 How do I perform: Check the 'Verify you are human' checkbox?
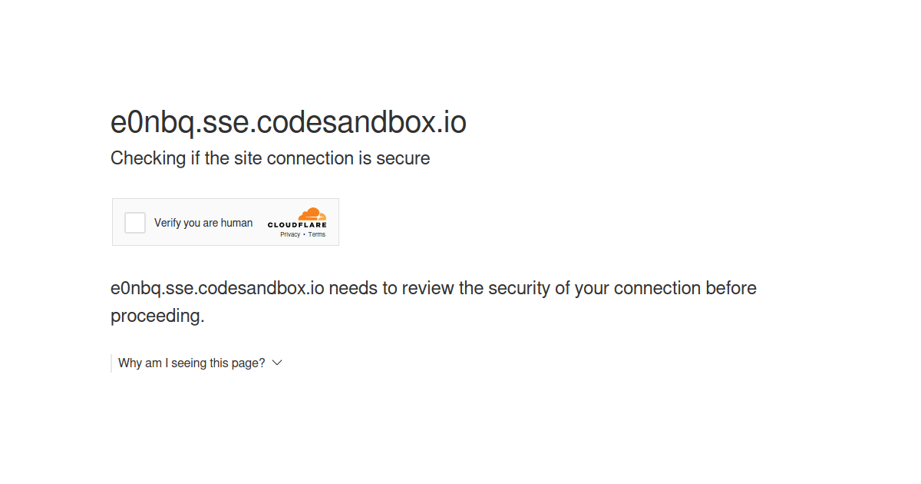click(x=135, y=222)
